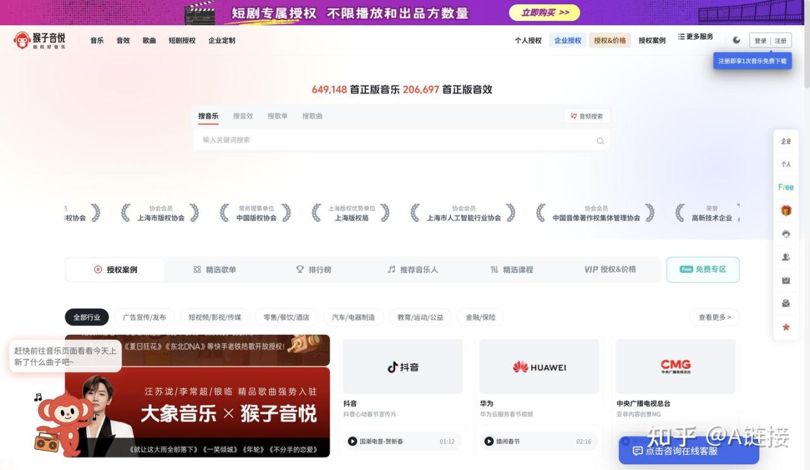Viewport: 810px width, 470px height.
Task: Play the 国潮电音-贺新春 track
Action: point(352,442)
